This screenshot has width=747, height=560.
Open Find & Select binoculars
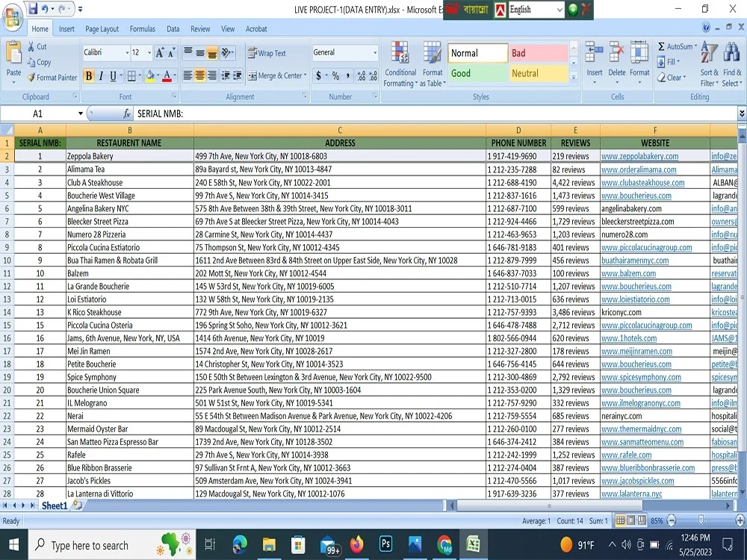coord(732,63)
